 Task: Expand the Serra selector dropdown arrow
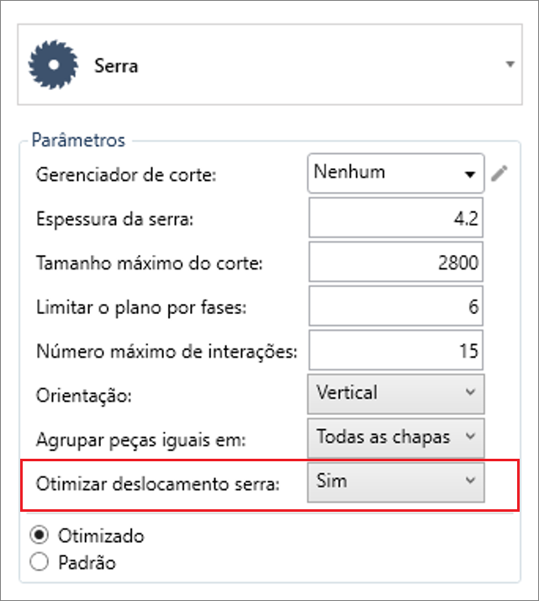[510, 64]
